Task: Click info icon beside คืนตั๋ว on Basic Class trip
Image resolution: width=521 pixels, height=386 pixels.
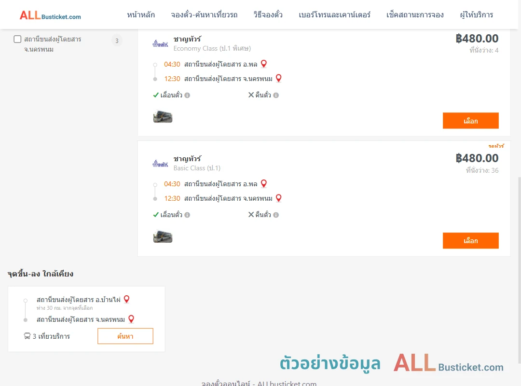Action: point(276,215)
